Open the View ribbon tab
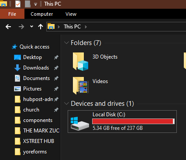Image resolution: width=186 pixels, height=160 pixels. click(71, 14)
